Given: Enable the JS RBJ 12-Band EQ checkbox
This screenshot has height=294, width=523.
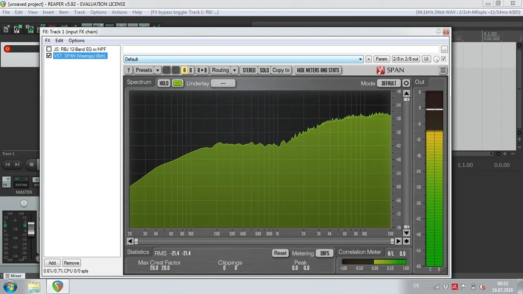Looking at the screenshot, I should pos(49,49).
